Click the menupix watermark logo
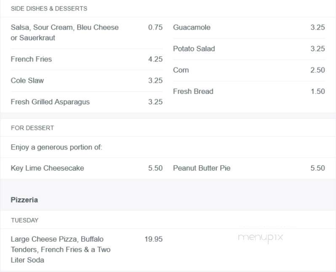336x272 pixels. point(260,238)
